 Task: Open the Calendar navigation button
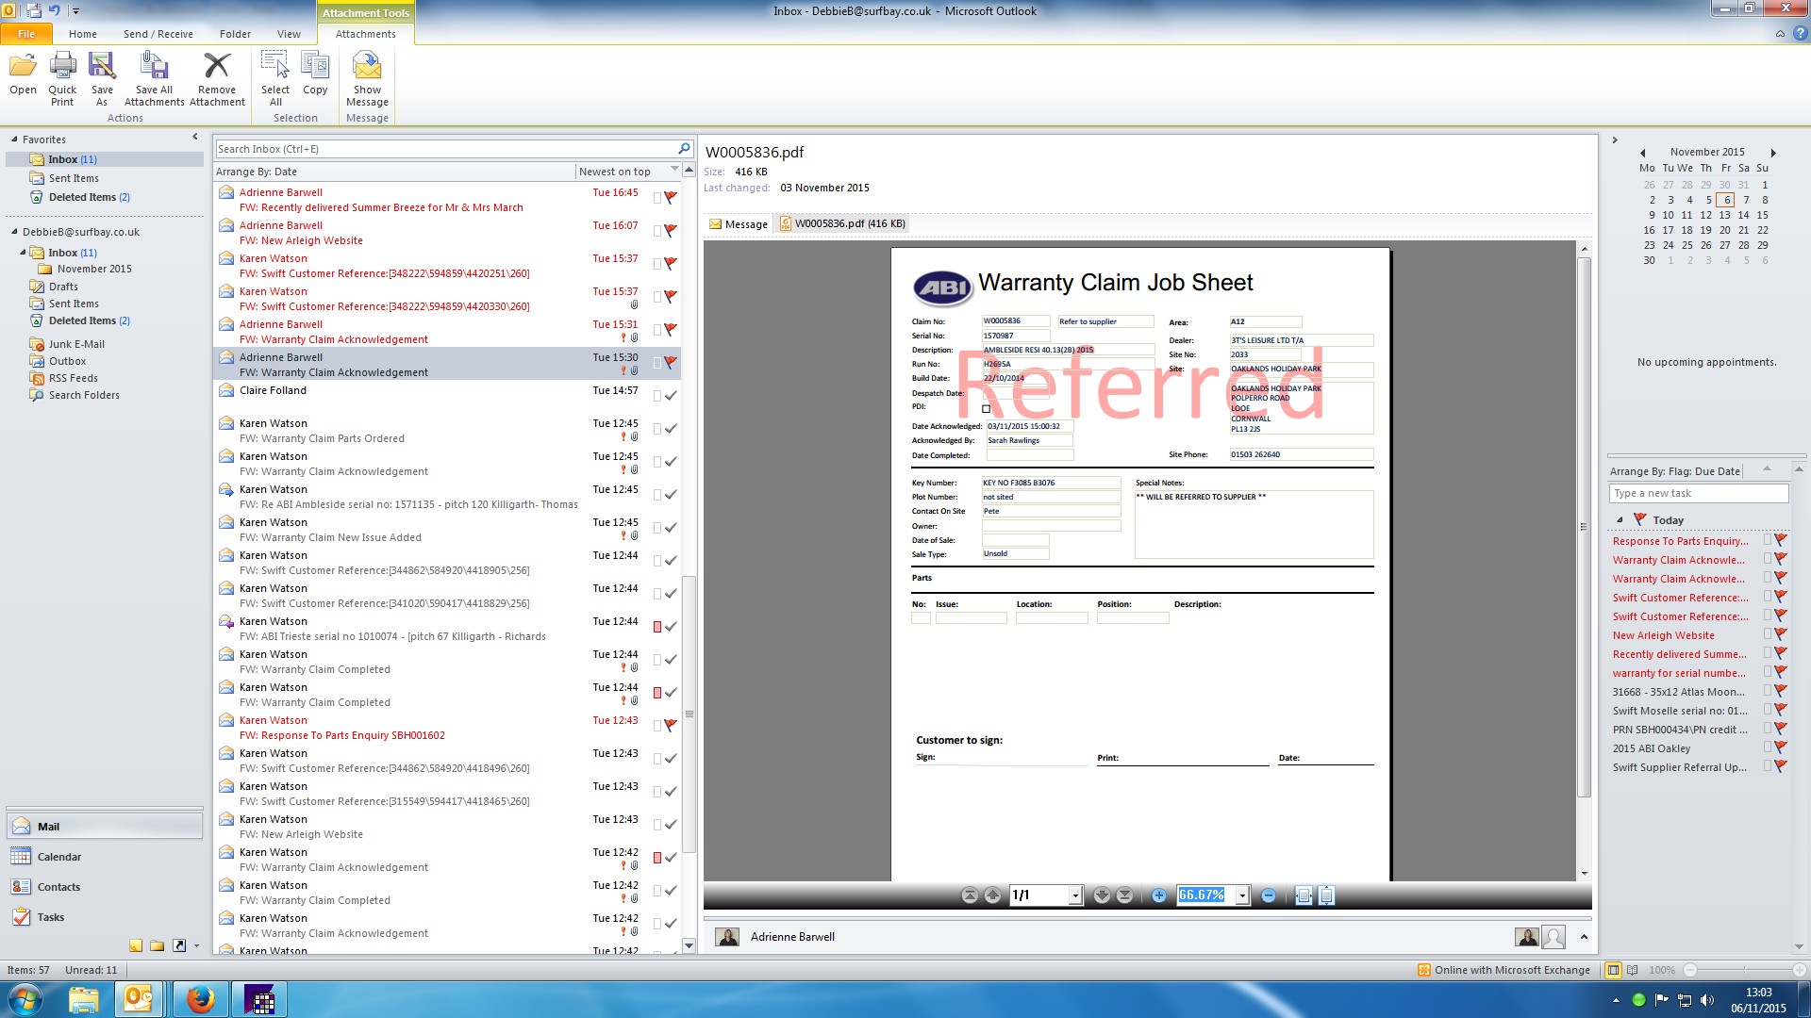(58, 857)
